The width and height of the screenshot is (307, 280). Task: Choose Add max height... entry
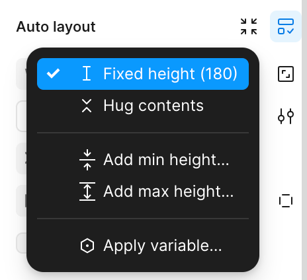(x=143, y=192)
